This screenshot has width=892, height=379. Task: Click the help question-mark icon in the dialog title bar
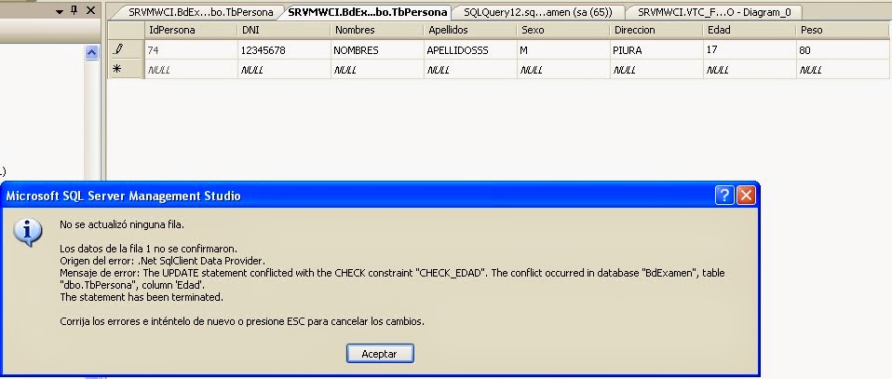(724, 196)
